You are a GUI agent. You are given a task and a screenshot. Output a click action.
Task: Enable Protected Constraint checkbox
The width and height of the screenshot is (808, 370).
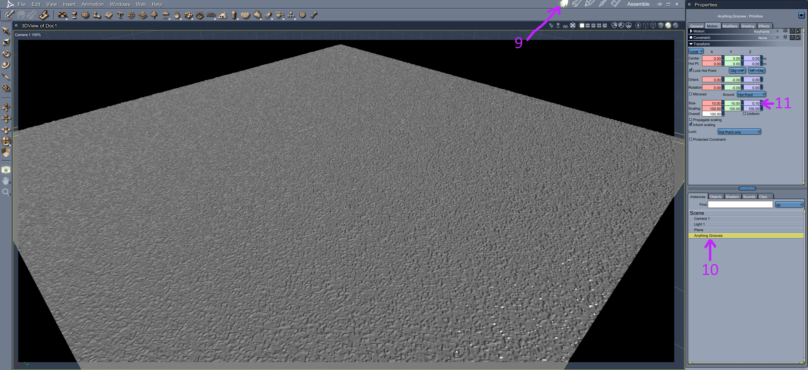[x=691, y=139]
